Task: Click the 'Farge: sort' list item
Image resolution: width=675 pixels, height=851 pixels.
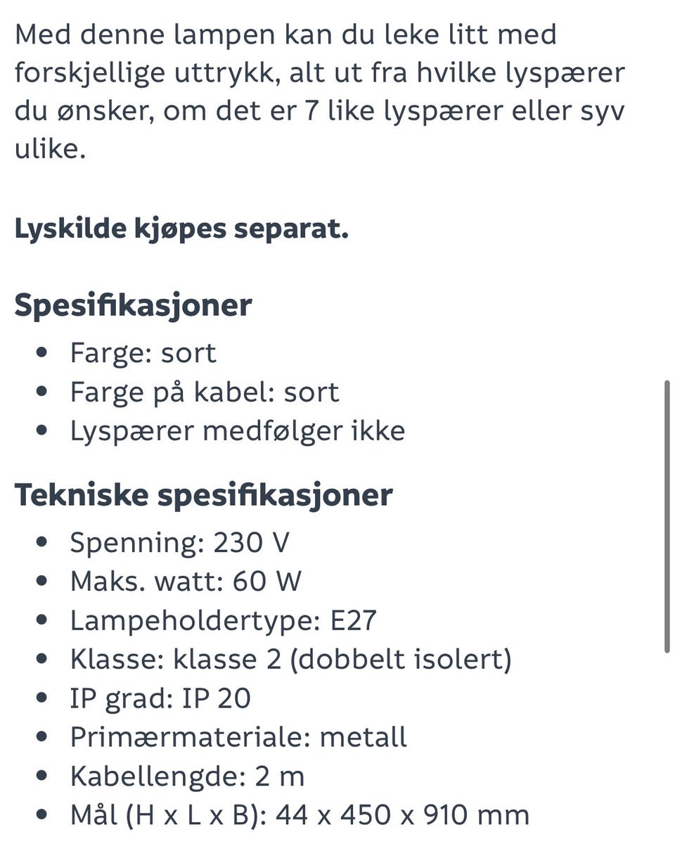Action: point(143,353)
